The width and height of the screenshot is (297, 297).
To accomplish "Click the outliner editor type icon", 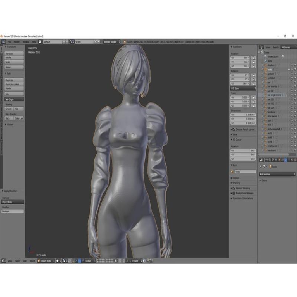I will 261,48.
